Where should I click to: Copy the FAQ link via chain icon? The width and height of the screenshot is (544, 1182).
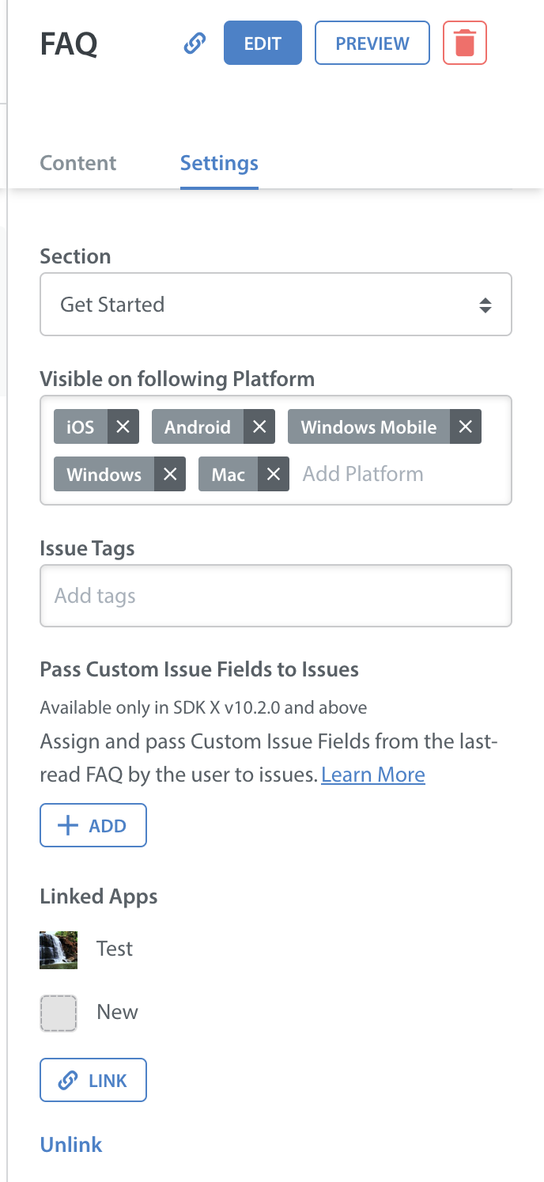(195, 43)
